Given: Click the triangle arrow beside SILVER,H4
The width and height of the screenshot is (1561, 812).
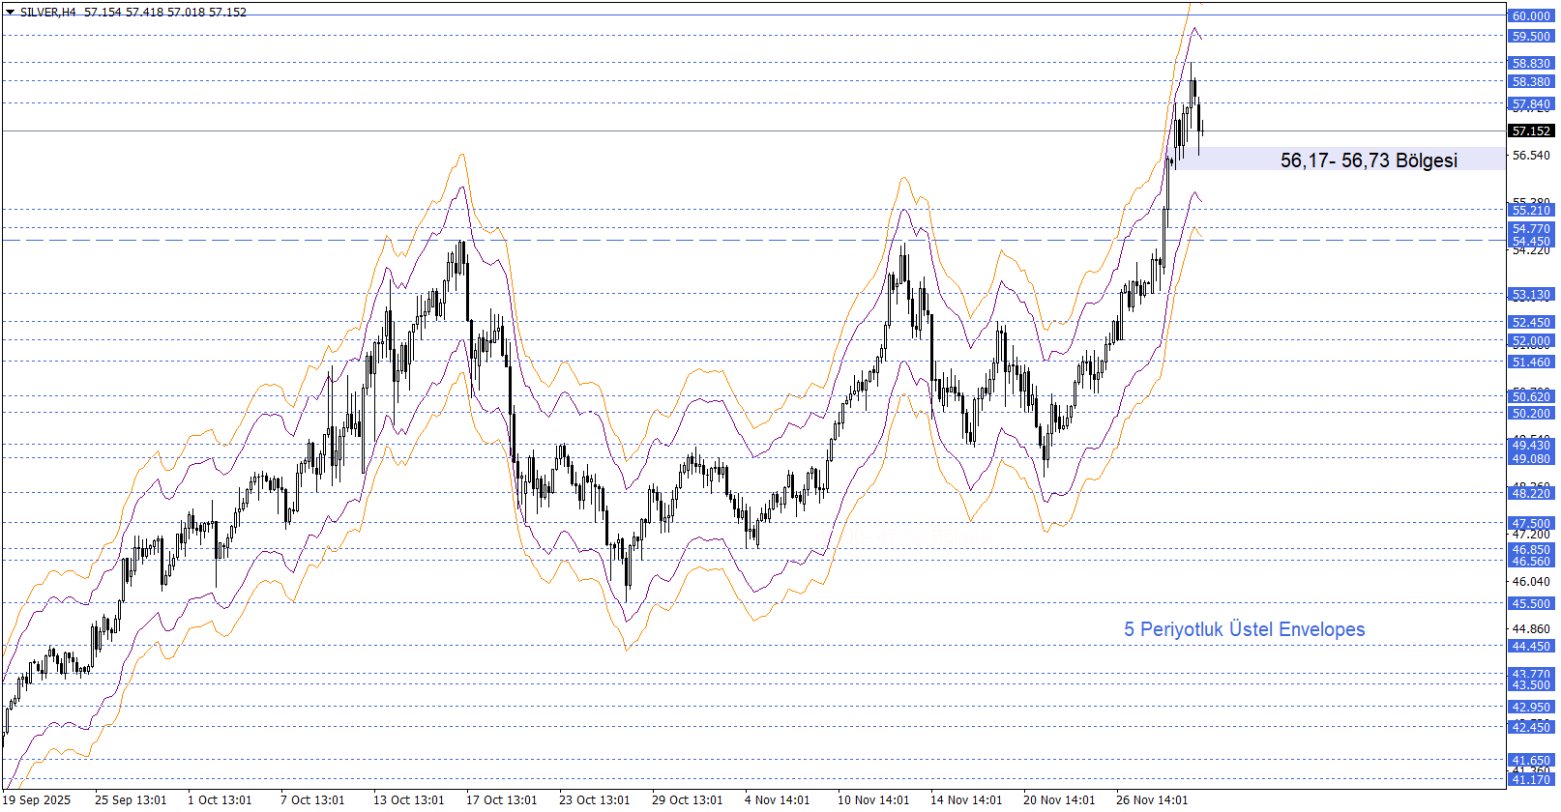Looking at the screenshot, I should (x=10, y=13).
